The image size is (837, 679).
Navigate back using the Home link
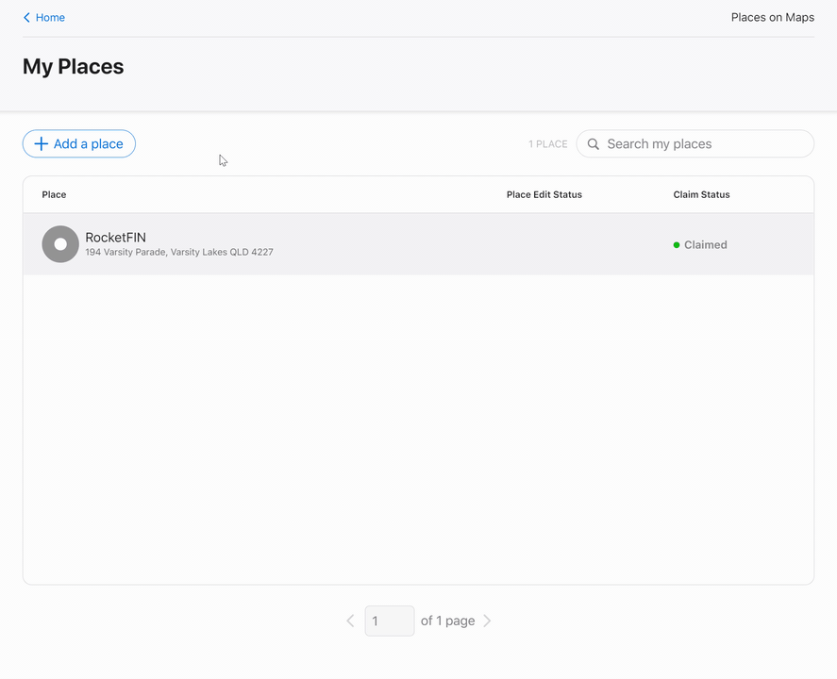point(49,17)
